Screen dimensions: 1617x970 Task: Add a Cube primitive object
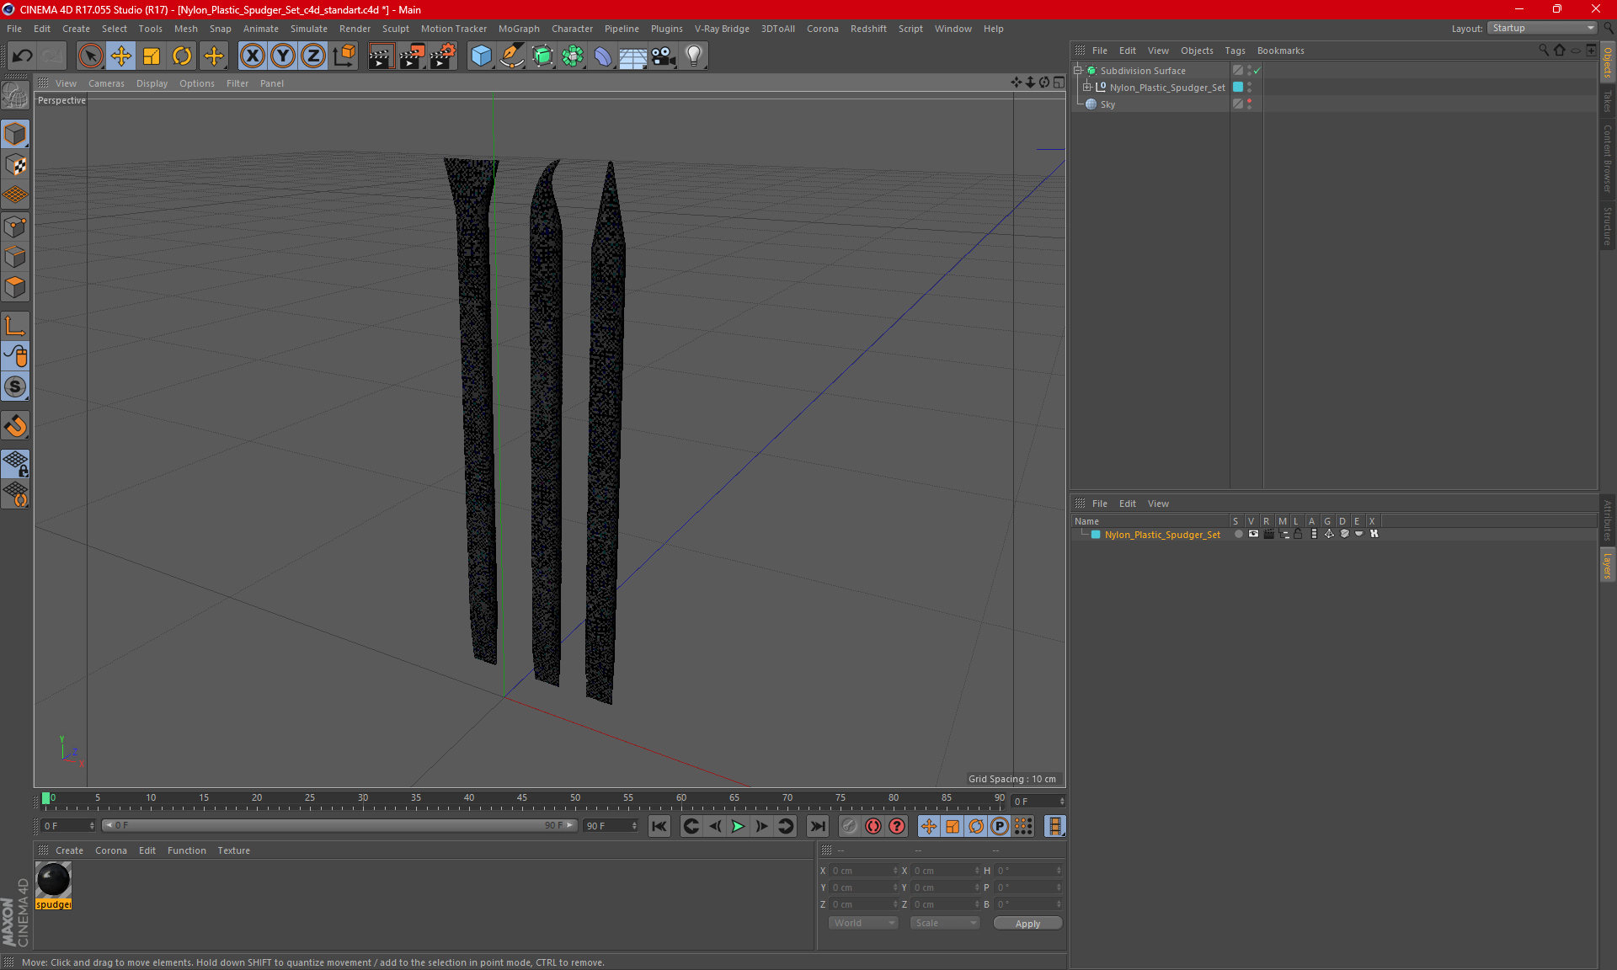coord(481,56)
